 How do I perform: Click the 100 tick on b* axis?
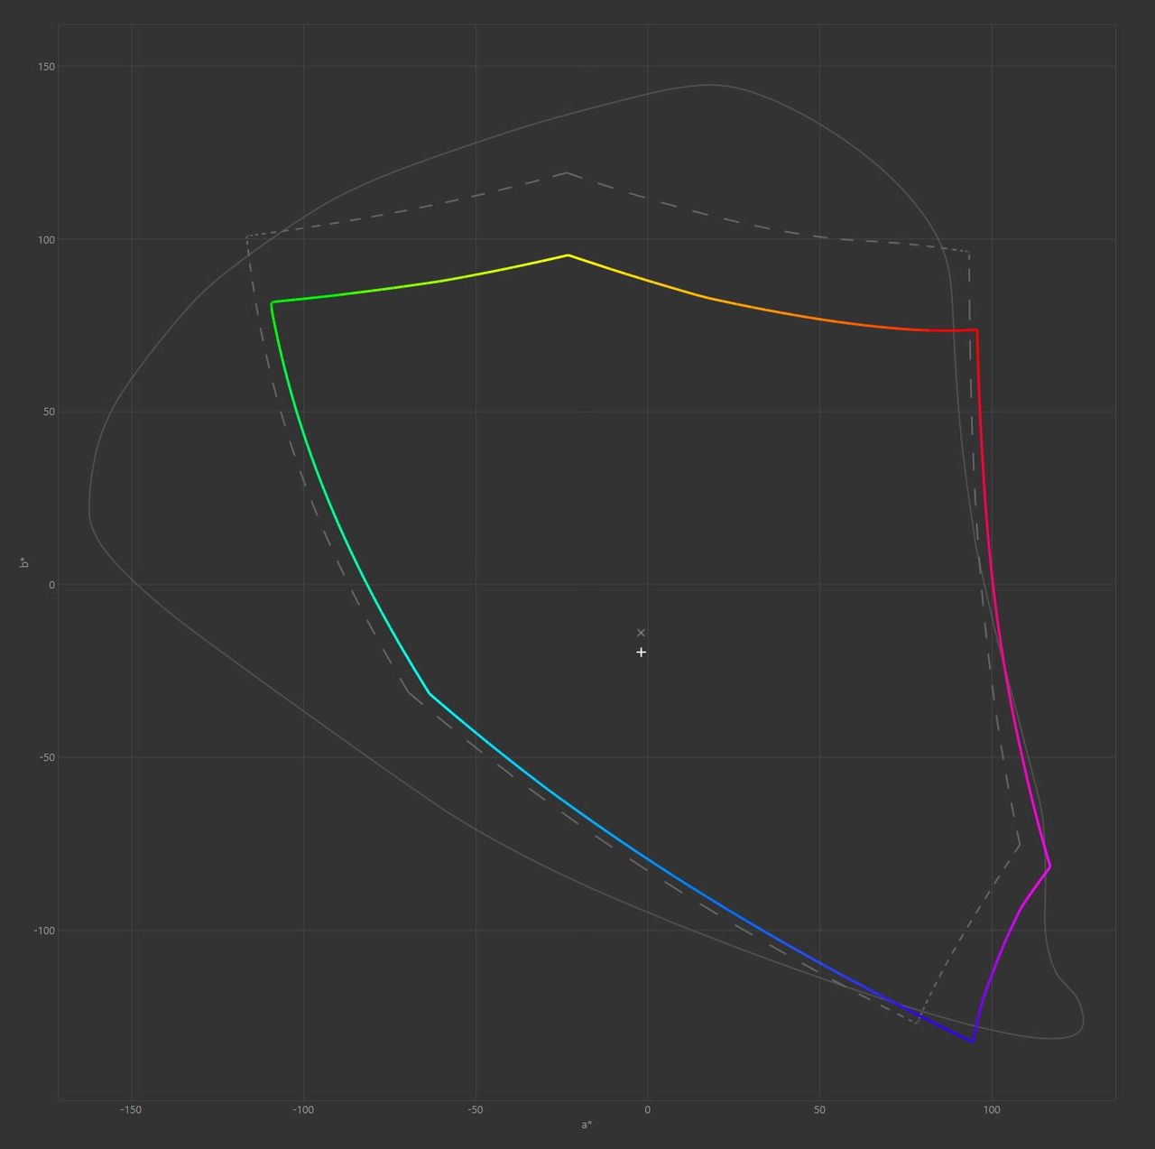coord(46,239)
